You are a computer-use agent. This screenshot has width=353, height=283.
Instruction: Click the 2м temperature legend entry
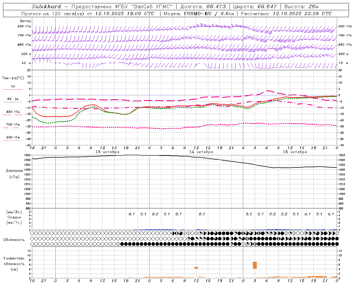13,87
